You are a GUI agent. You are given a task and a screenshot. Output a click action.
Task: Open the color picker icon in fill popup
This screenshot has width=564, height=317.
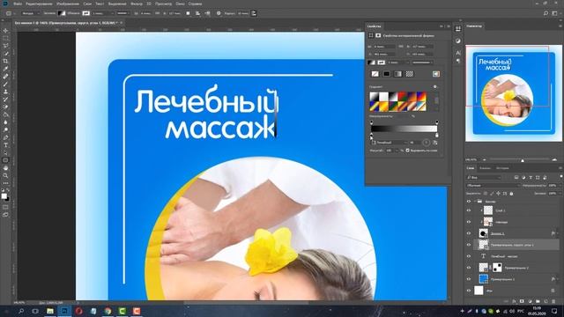[x=436, y=74]
